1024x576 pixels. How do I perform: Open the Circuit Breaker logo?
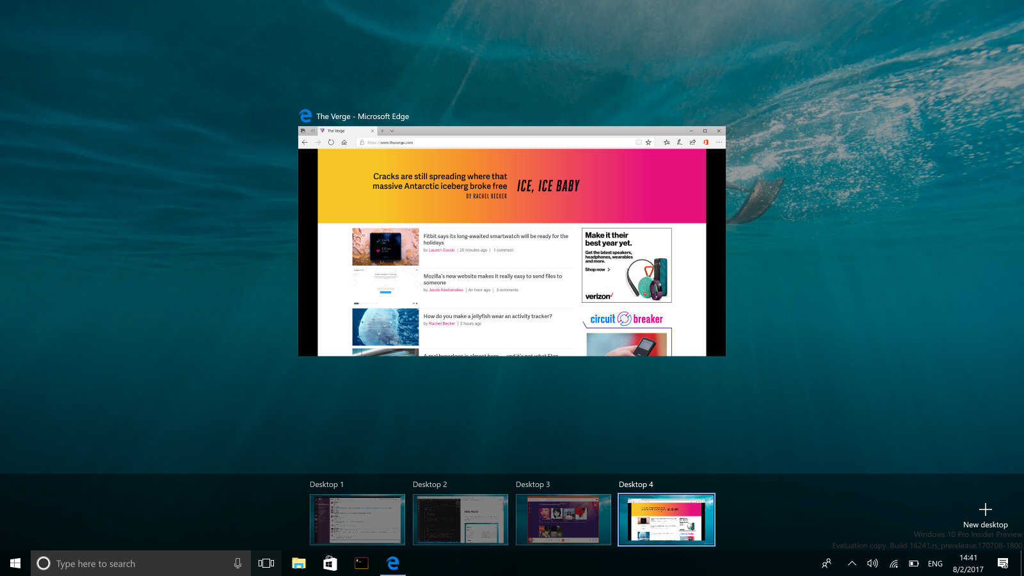pos(627,319)
